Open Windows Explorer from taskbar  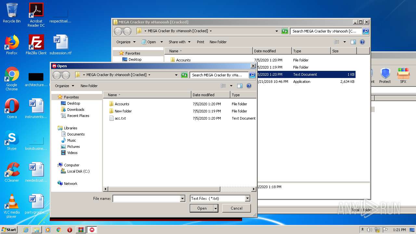[37, 230]
